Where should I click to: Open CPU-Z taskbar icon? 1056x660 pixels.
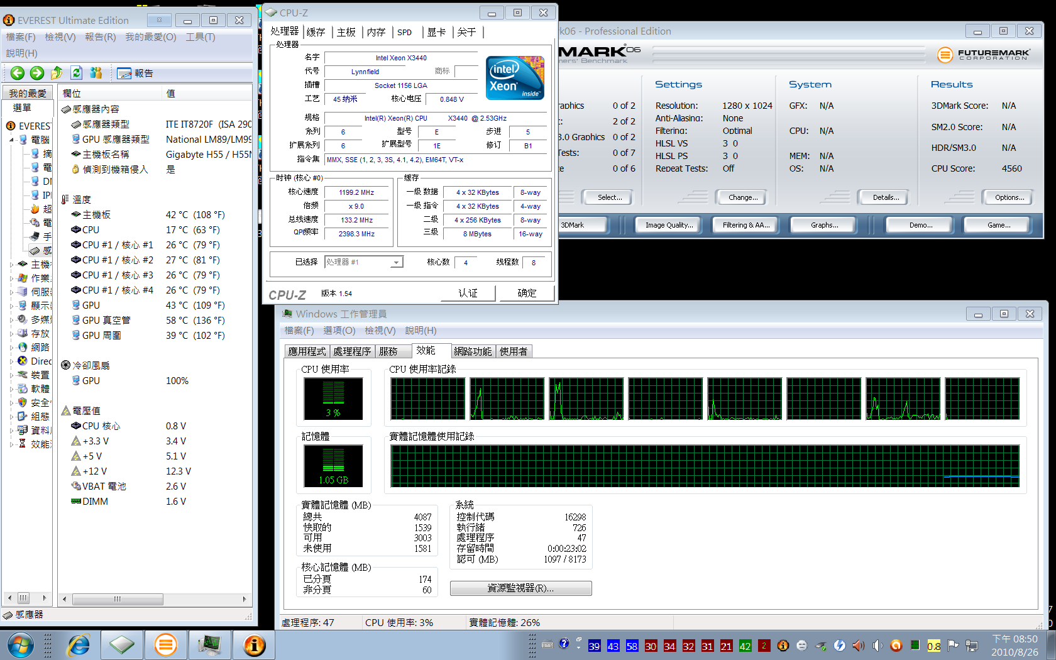click(x=121, y=645)
